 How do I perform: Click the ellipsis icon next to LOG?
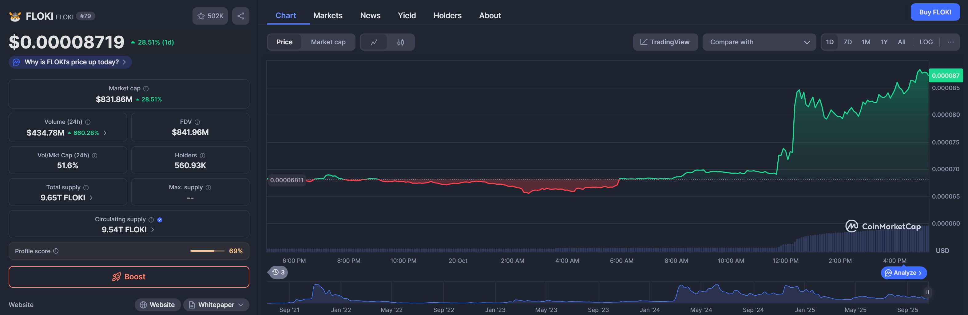[951, 42]
